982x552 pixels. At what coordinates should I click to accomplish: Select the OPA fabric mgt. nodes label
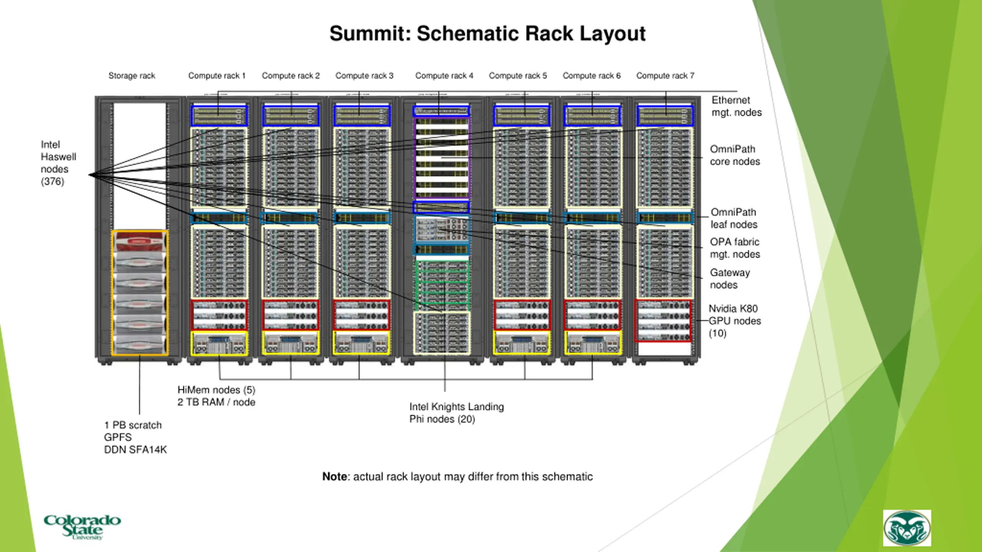[735, 248]
